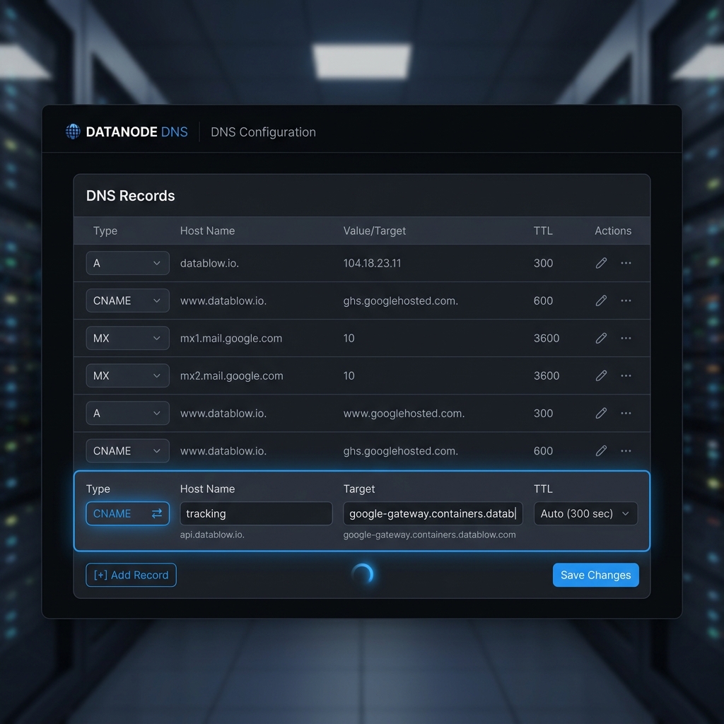Image resolution: width=724 pixels, height=724 pixels.
Task: Click the Host Name field containing tracking
Action: (x=256, y=513)
